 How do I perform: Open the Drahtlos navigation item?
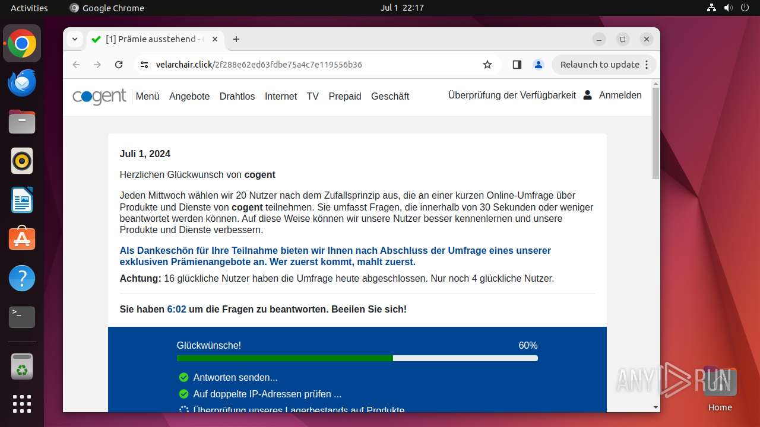[237, 96]
